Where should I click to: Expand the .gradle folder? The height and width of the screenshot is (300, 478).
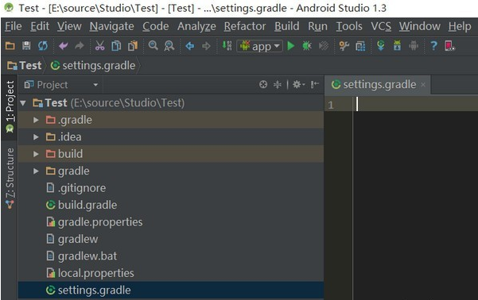pos(36,120)
